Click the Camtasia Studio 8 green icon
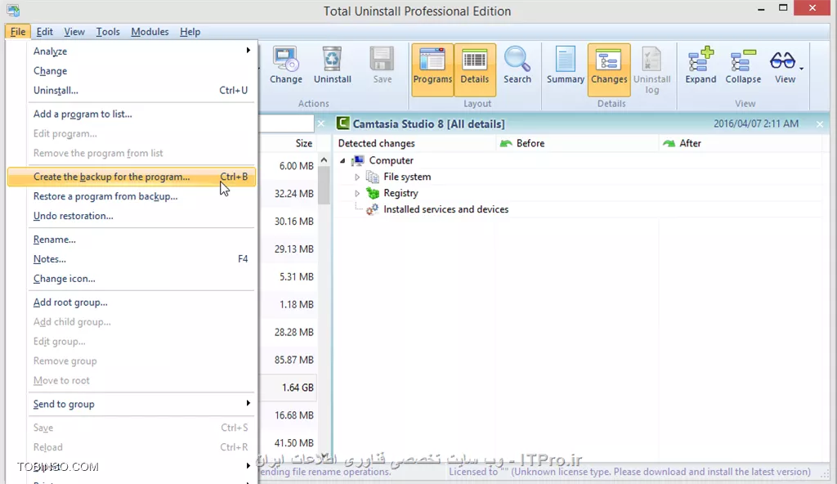Image resolution: width=837 pixels, height=484 pixels. point(342,123)
